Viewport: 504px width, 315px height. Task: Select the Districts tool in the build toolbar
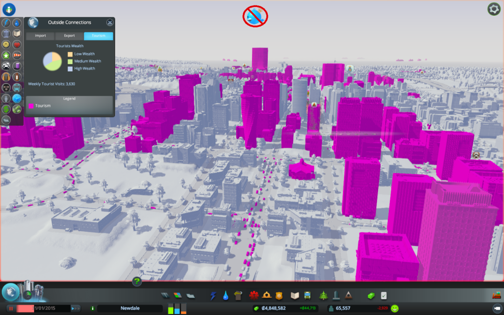pyautogui.click(x=190, y=295)
